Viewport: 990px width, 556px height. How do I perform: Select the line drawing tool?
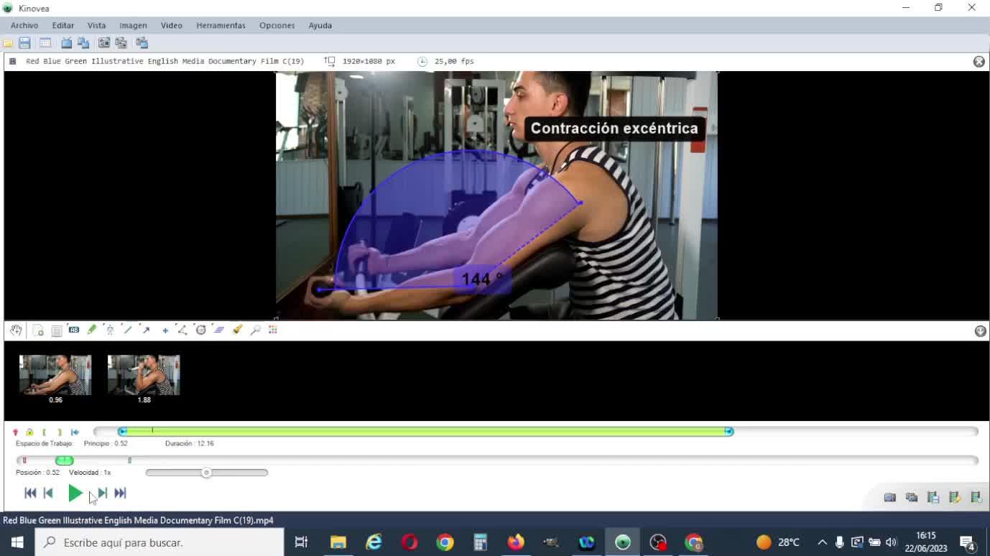128,330
